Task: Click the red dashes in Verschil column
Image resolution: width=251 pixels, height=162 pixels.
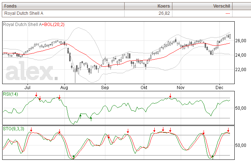Action: (227, 14)
